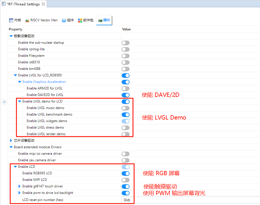The height and width of the screenshot is (205, 260).
Task: Expand the side panel with double-arrow icon
Action: click(x=4, y=102)
